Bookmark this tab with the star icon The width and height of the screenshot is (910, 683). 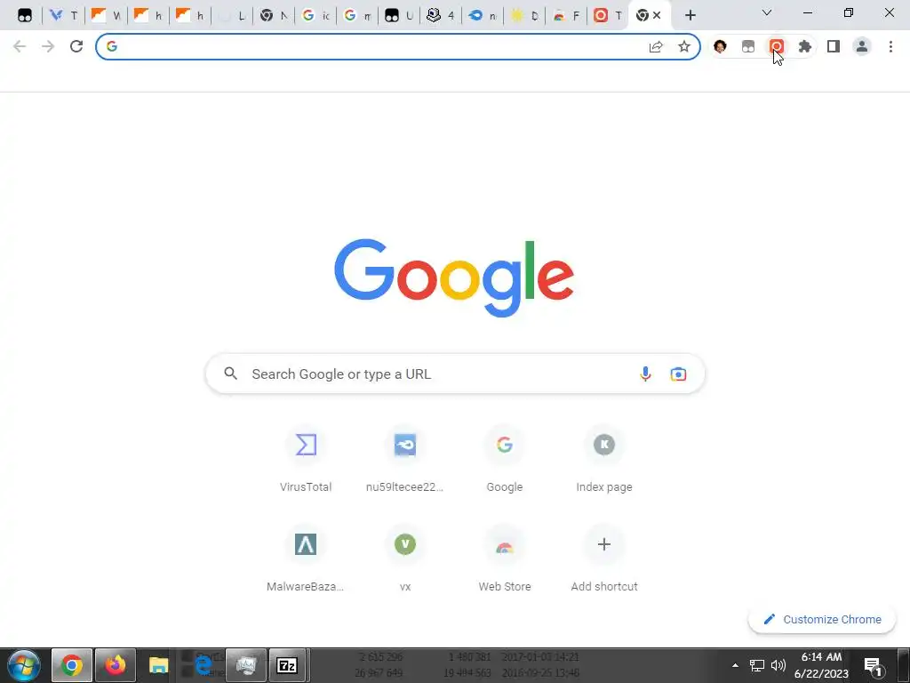684,46
